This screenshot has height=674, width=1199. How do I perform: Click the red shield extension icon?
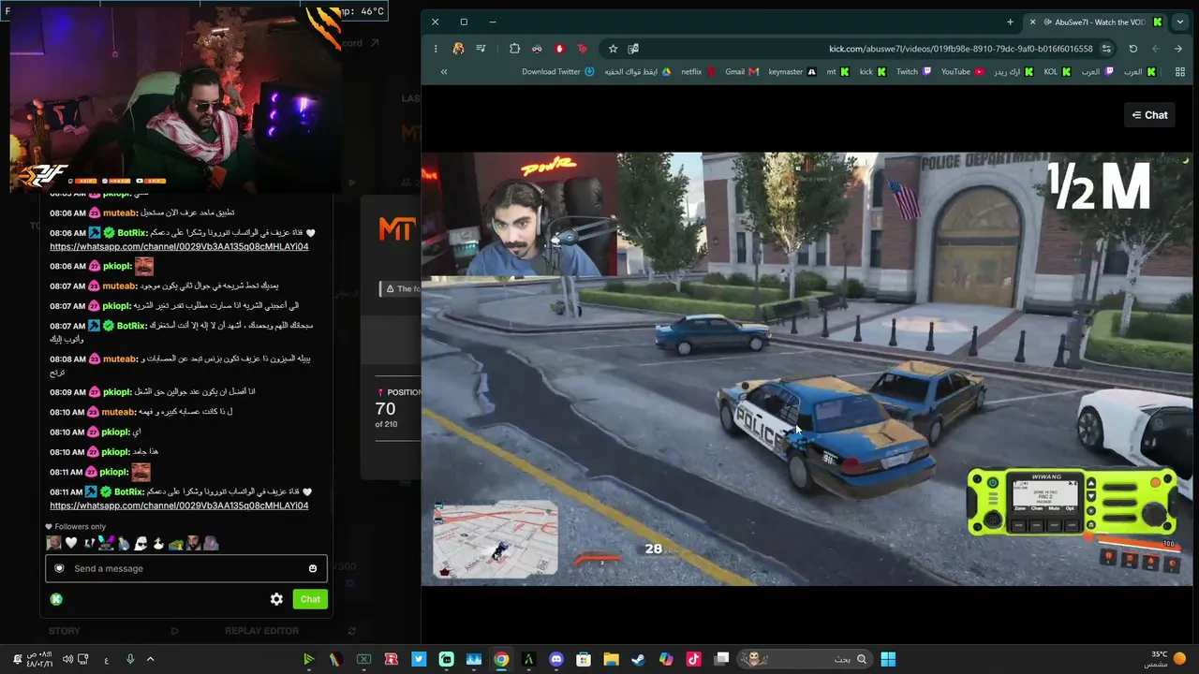[559, 49]
